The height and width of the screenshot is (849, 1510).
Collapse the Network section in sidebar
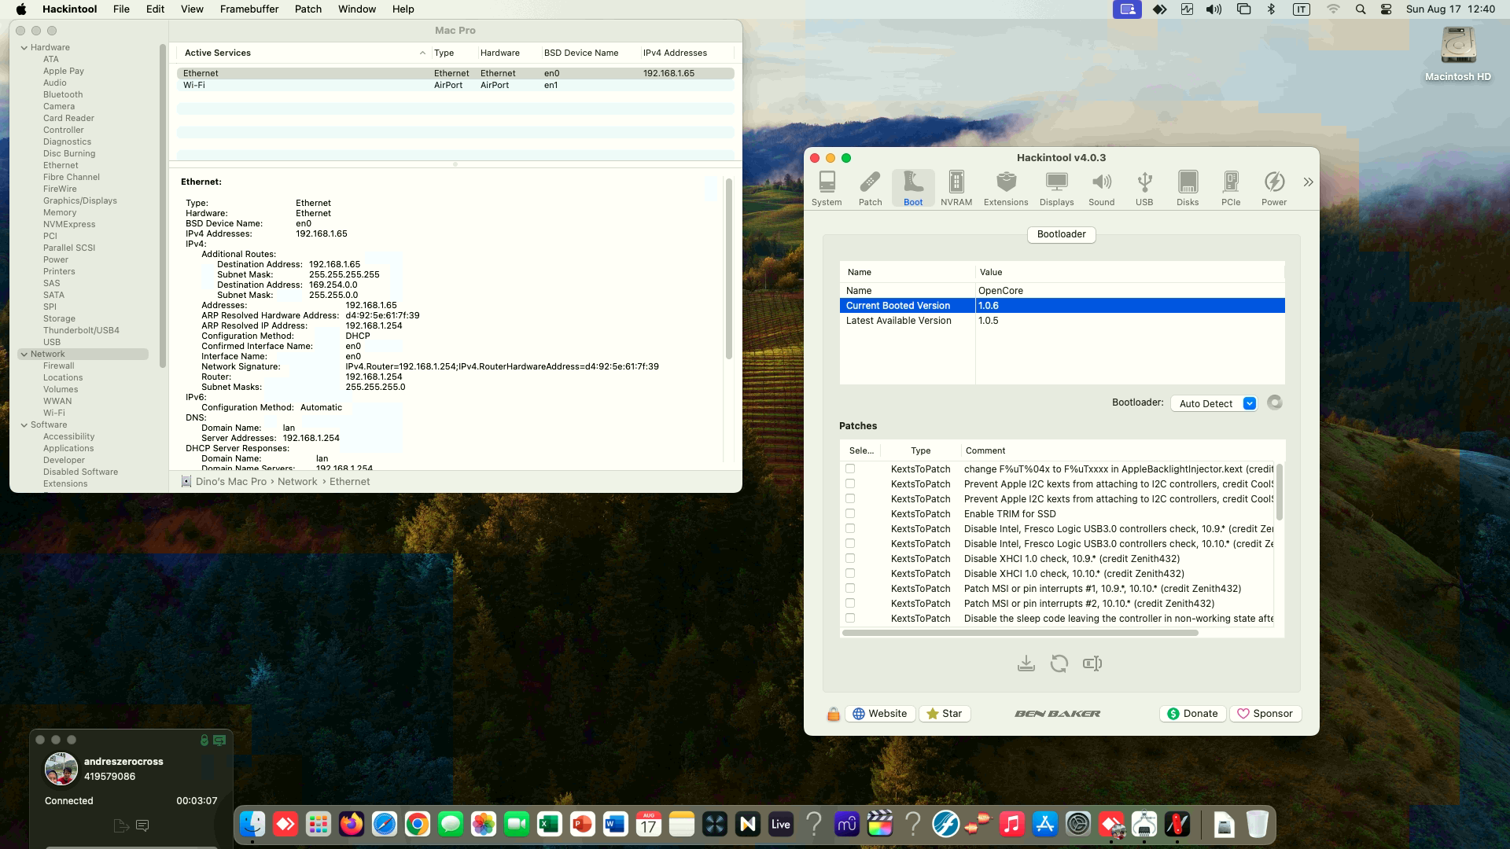click(x=24, y=354)
